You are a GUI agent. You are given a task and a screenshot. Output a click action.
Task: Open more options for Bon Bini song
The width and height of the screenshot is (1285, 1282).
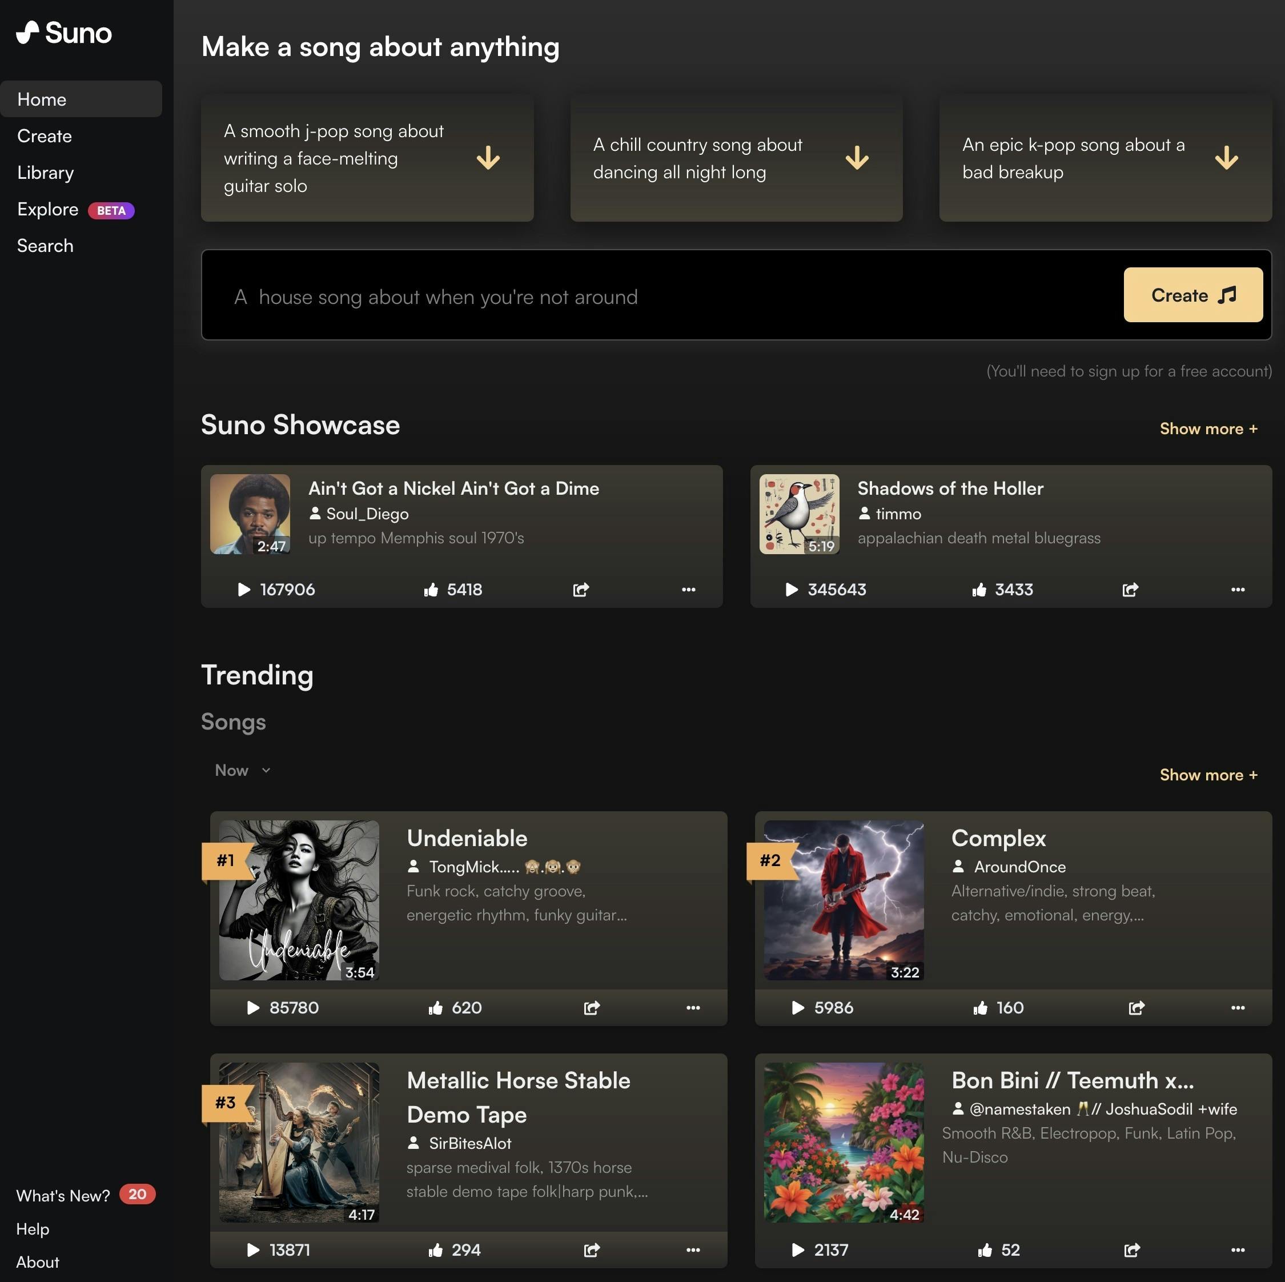(1237, 1249)
